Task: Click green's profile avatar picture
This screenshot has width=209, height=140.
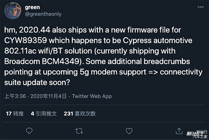Action: (13, 11)
